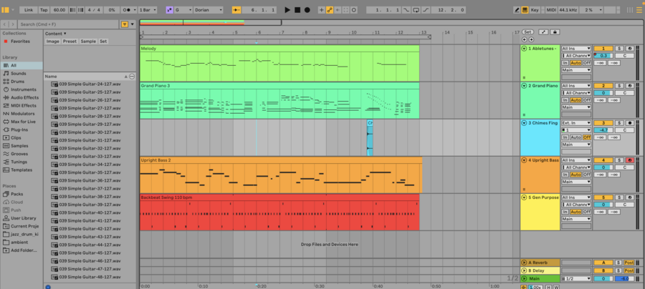The height and width of the screenshot is (289, 645).
Task: Click the Set locator button
Action: [x=527, y=32]
